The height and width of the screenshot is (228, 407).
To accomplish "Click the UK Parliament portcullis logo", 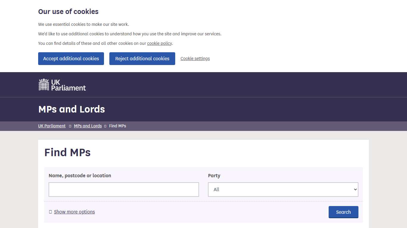I will point(44,84).
